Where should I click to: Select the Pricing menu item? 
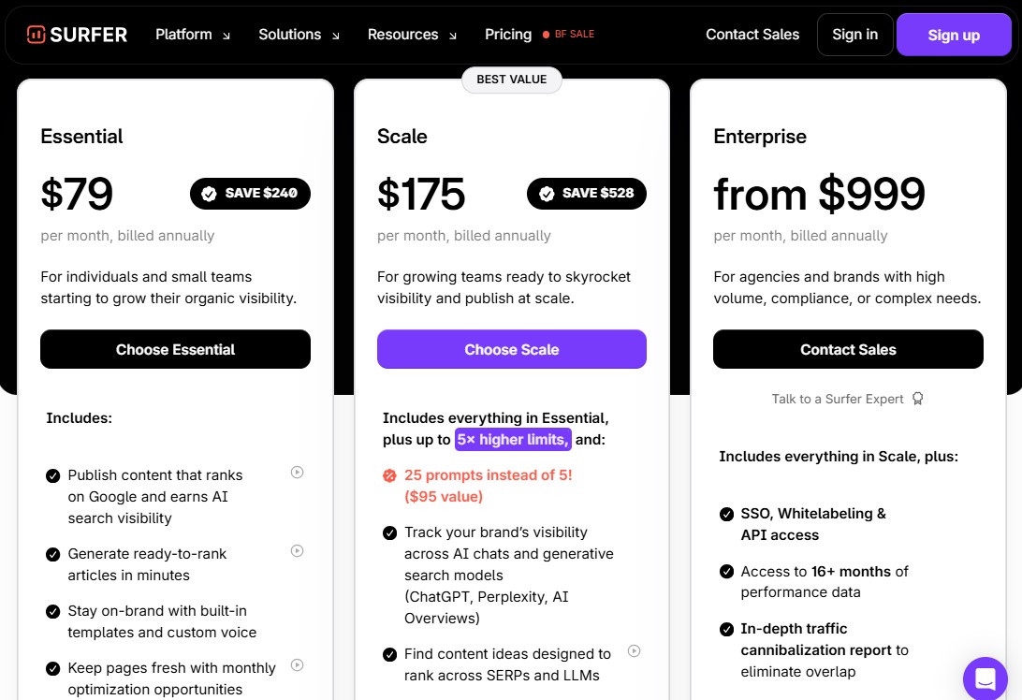[x=508, y=35]
